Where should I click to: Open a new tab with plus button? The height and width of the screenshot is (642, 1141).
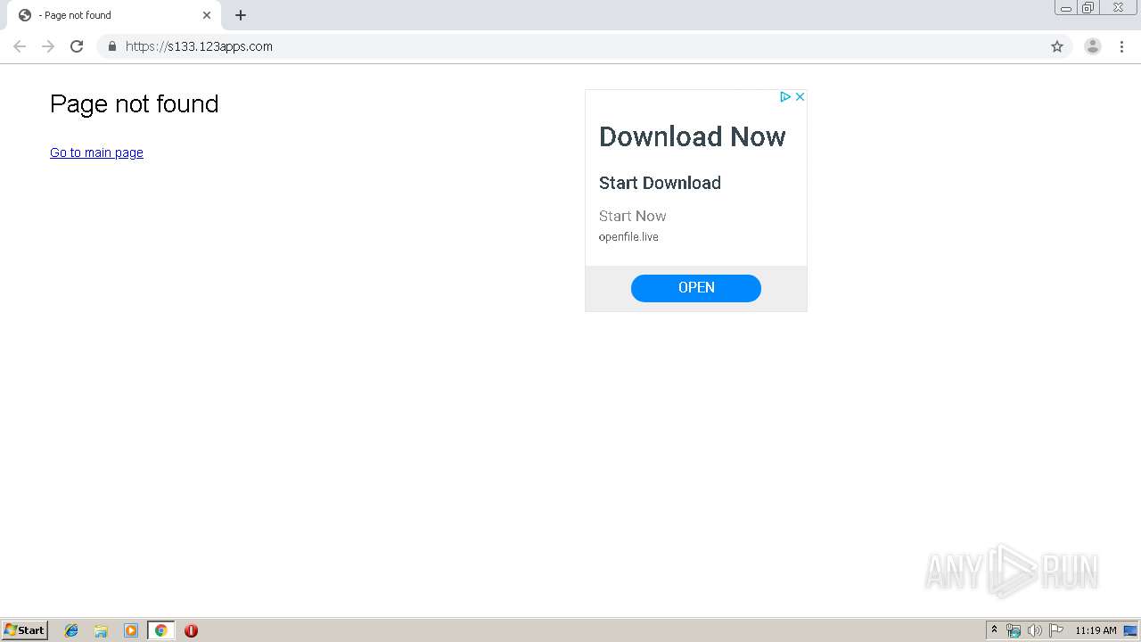click(241, 15)
